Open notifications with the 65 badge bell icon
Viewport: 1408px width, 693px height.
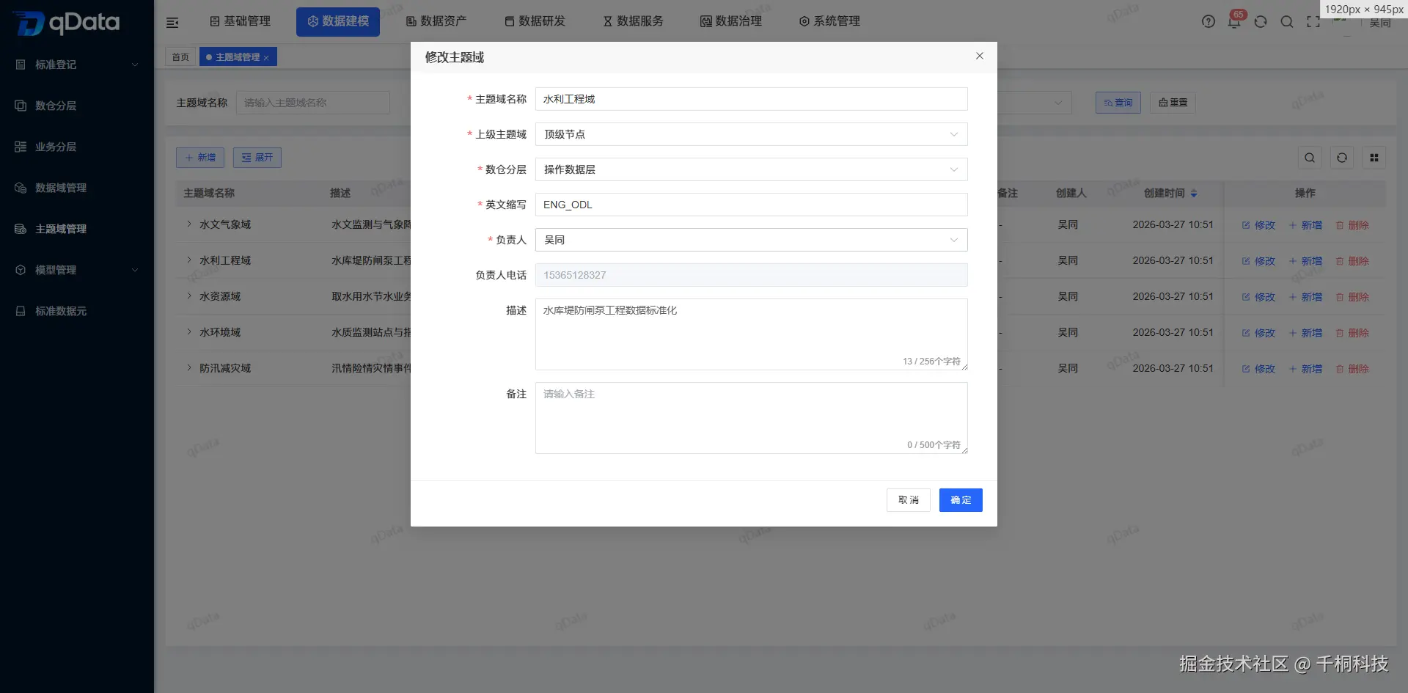tap(1234, 23)
